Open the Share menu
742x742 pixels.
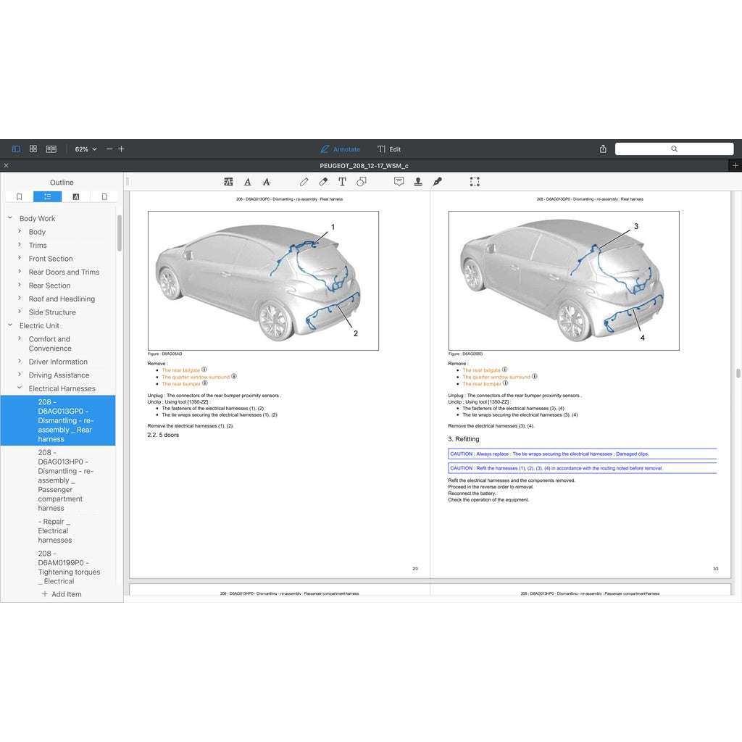pyautogui.click(x=602, y=149)
